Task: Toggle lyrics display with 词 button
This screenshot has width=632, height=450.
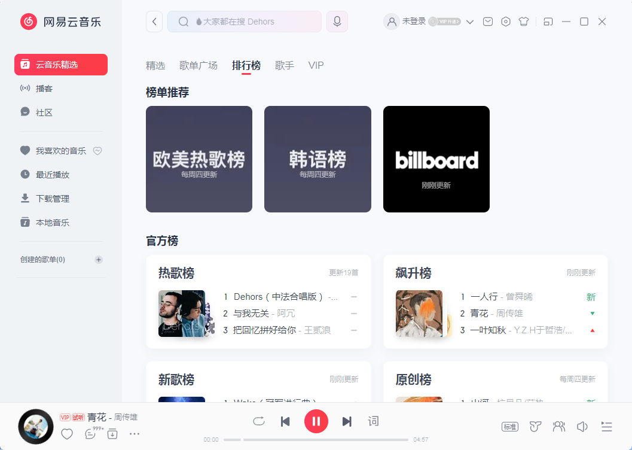Action: pyautogui.click(x=373, y=421)
